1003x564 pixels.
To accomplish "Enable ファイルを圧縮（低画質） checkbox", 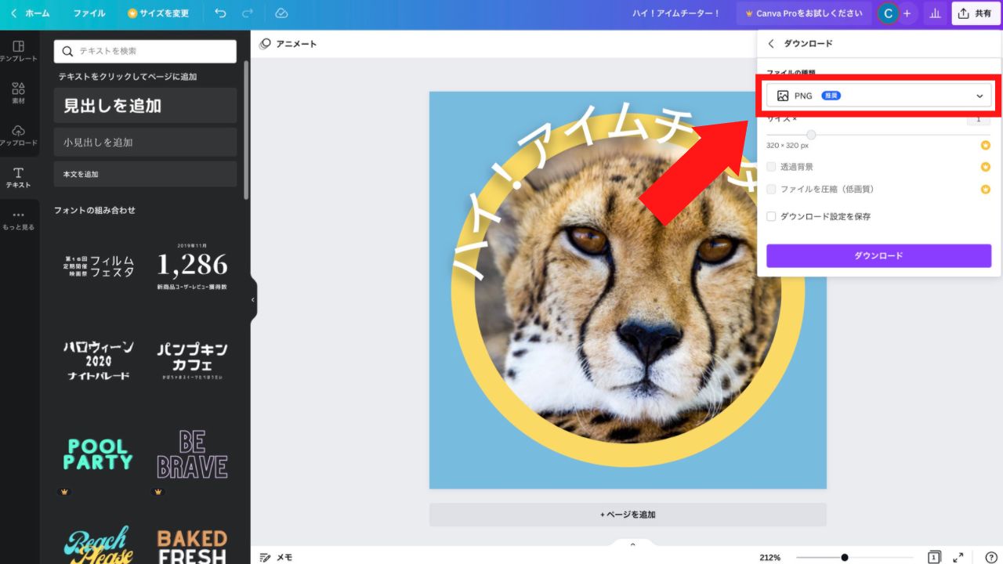I will click(x=771, y=189).
